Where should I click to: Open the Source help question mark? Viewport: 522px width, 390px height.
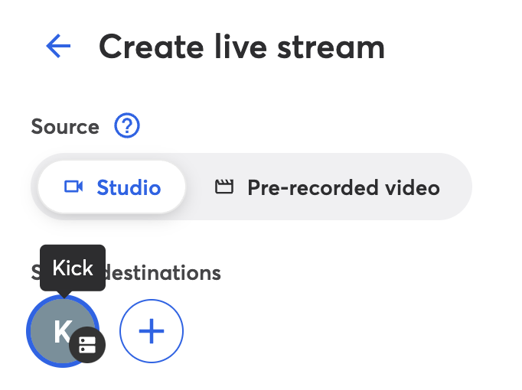(126, 126)
